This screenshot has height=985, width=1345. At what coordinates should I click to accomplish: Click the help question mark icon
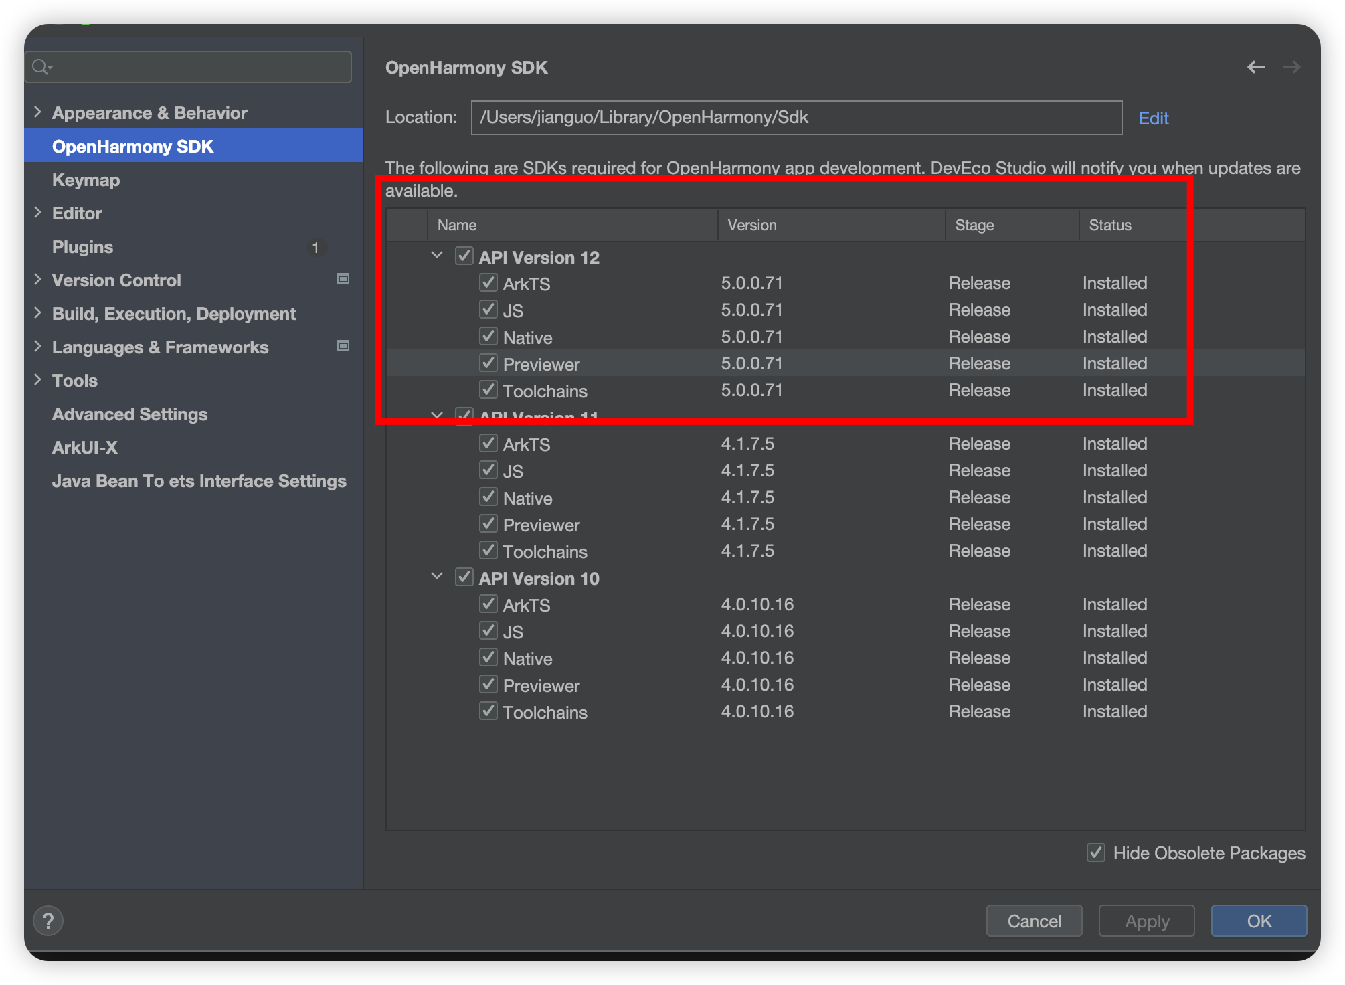(48, 921)
